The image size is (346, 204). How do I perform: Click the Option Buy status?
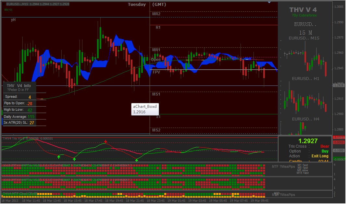pyautogui.click(x=325, y=151)
